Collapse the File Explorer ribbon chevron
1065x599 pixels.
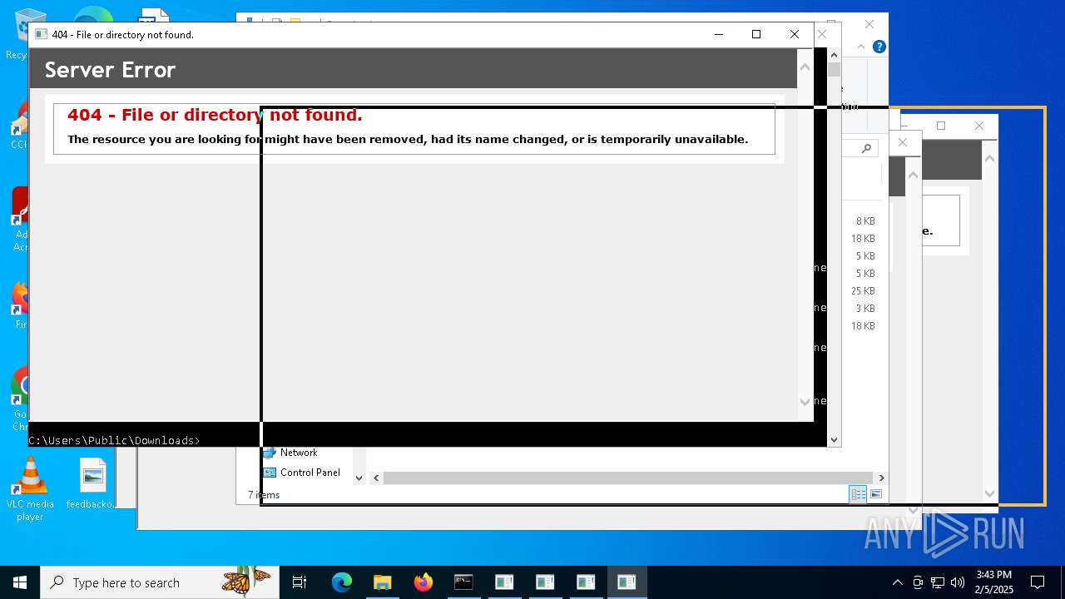[860, 47]
